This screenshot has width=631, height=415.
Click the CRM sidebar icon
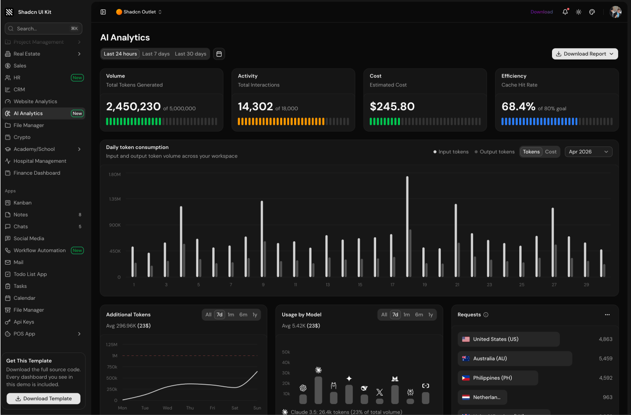(8, 89)
